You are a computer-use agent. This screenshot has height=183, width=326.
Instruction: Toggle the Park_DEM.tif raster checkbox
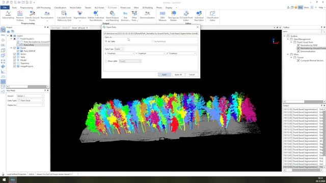click(x=18, y=51)
